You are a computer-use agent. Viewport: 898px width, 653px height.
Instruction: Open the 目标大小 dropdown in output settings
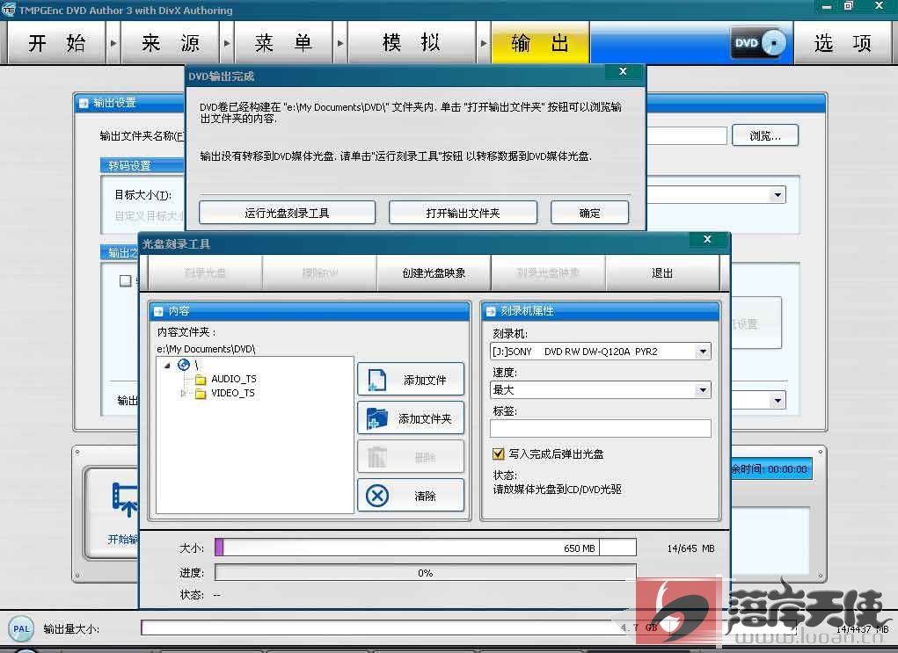(x=778, y=194)
